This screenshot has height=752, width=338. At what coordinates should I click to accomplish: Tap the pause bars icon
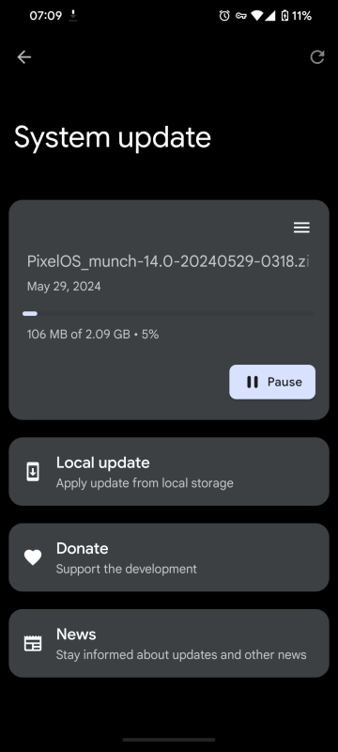click(253, 382)
